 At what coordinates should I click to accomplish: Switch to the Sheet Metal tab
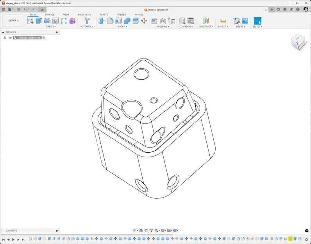[x=84, y=15]
